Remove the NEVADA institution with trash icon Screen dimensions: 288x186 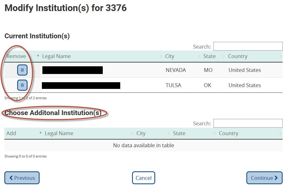pos(22,70)
